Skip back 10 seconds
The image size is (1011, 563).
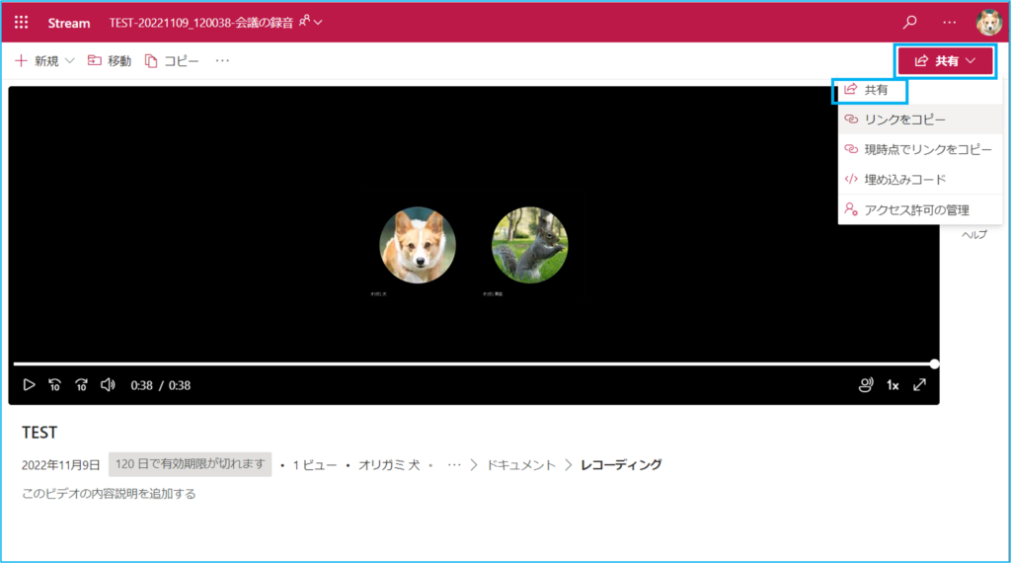55,385
